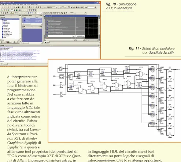
Task: Close the Locals panel
Action: tap(42, 26)
